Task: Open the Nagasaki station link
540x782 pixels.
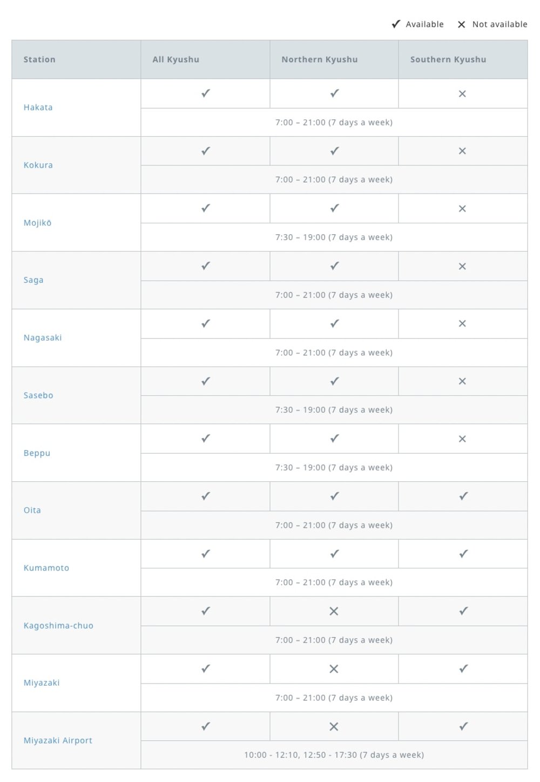Action: click(x=43, y=338)
